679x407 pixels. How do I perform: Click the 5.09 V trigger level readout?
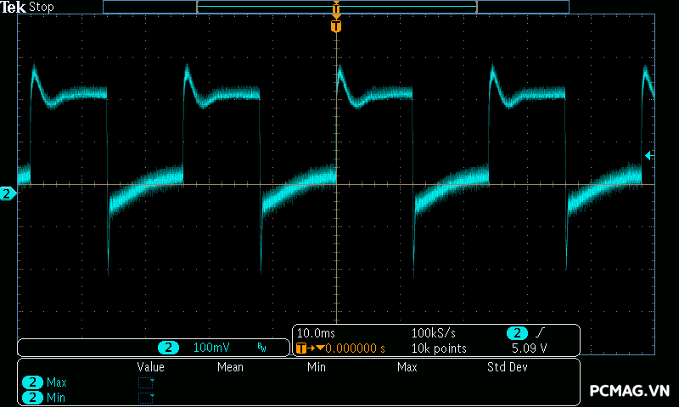pos(529,348)
